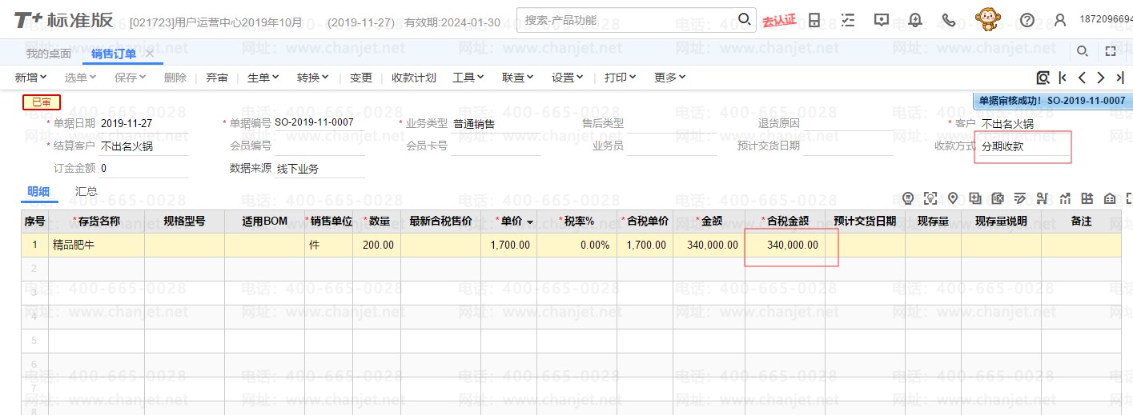Close the 销售订单 tab

pos(149,54)
